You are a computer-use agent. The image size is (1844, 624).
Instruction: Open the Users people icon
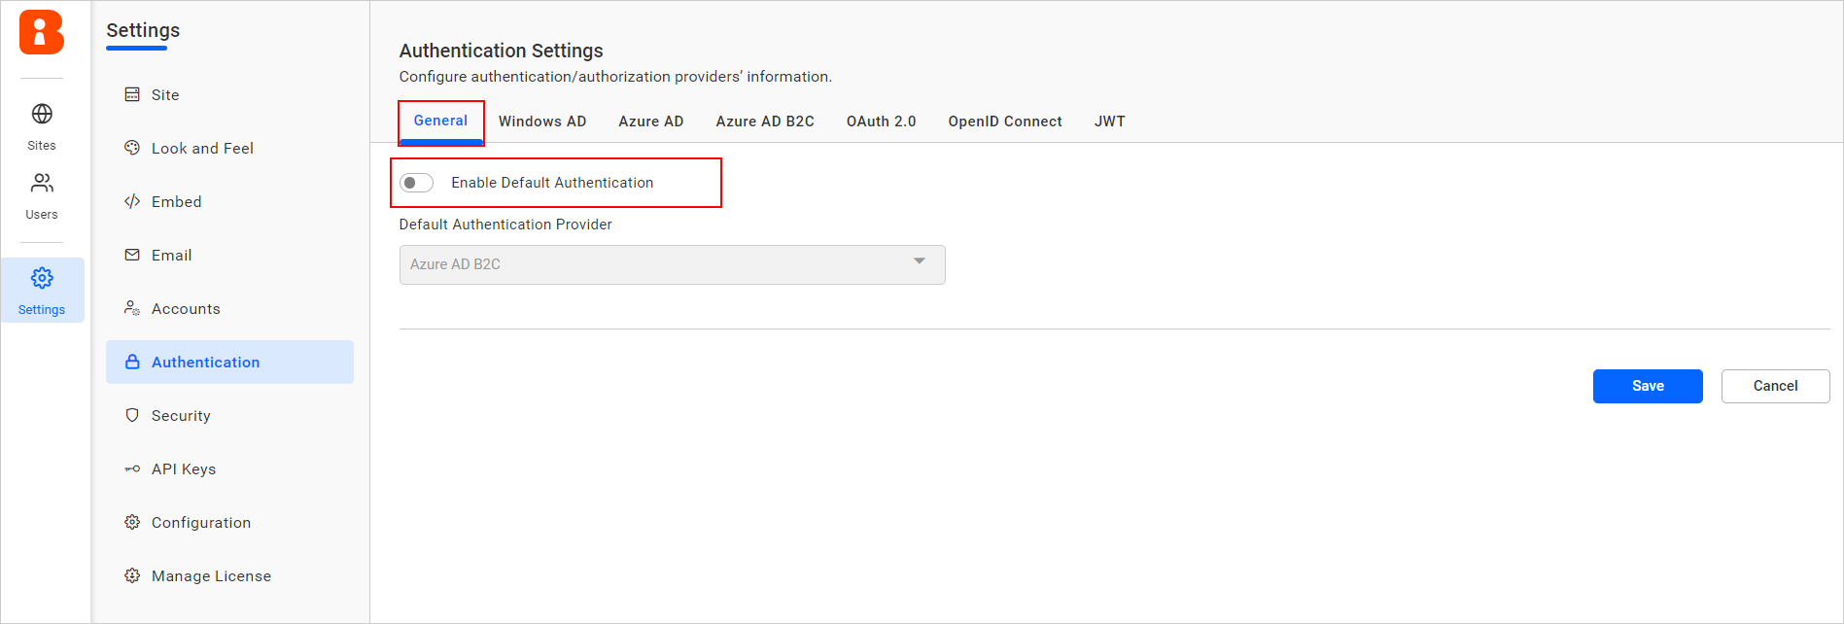[x=42, y=183]
